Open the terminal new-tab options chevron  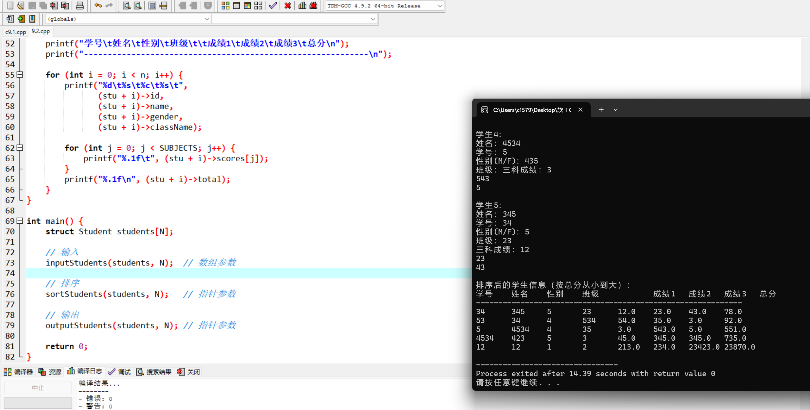tap(615, 110)
